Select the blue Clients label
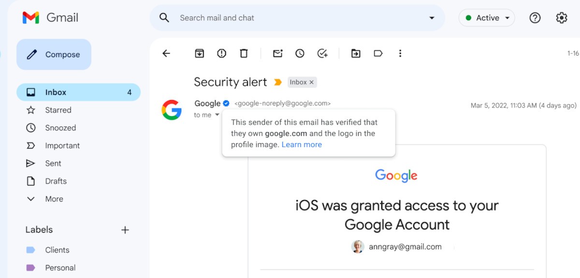580x278 pixels. (x=57, y=250)
